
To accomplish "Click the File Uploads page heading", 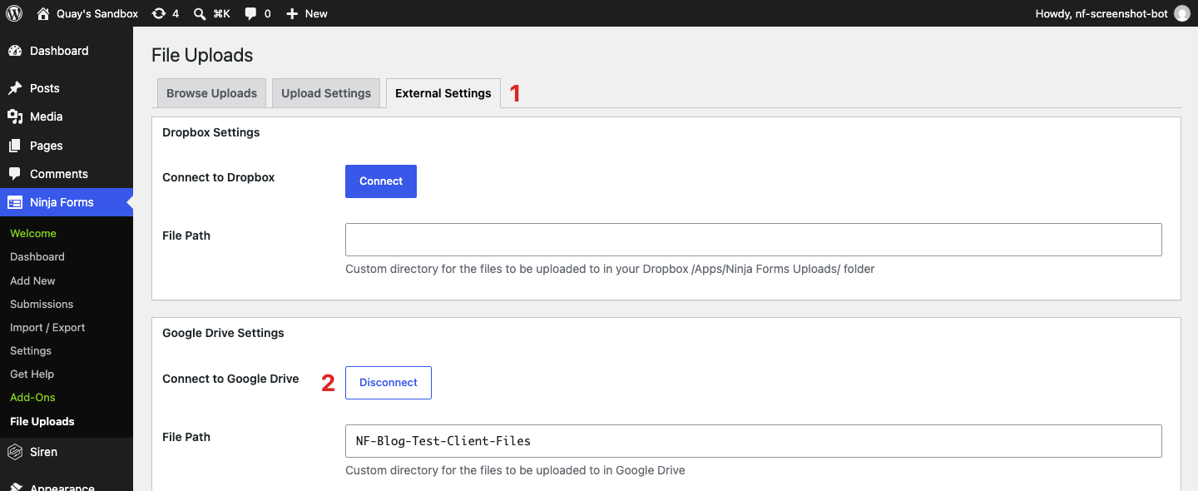I will point(202,56).
